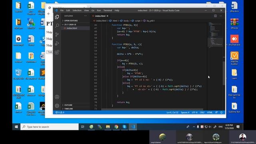Image resolution: width=256 pixels, height=144 pixels.
Task: Click the Windows Start button
Action: tap(16, 127)
